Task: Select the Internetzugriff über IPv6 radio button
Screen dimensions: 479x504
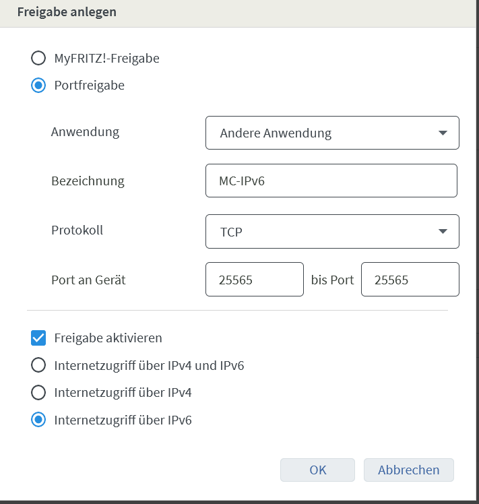Action: 38,420
